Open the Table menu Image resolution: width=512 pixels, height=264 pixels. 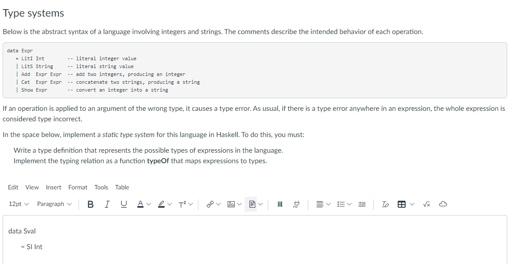pos(122,187)
